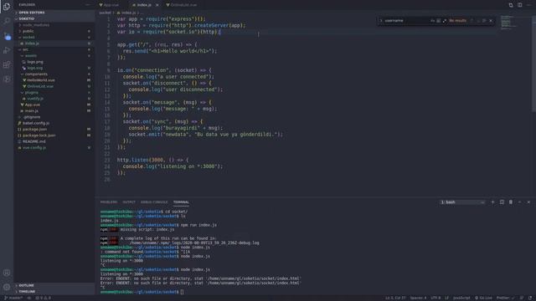
Task: Open logo.png in the explorer
Action: tap(54, 62)
